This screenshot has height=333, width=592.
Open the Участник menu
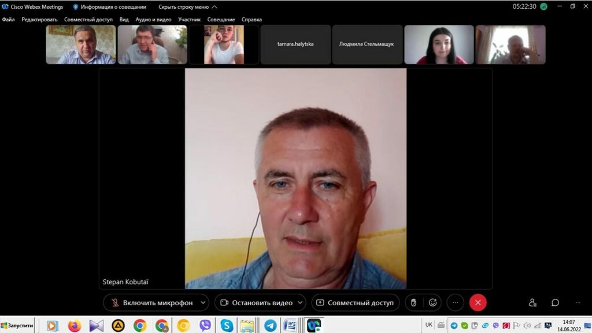pyautogui.click(x=189, y=20)
